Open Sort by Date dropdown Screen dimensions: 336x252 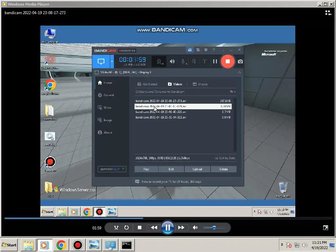pos(225,158)
